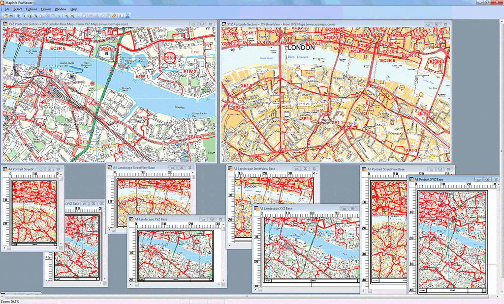Open the Layout menu

coord(46,9)
